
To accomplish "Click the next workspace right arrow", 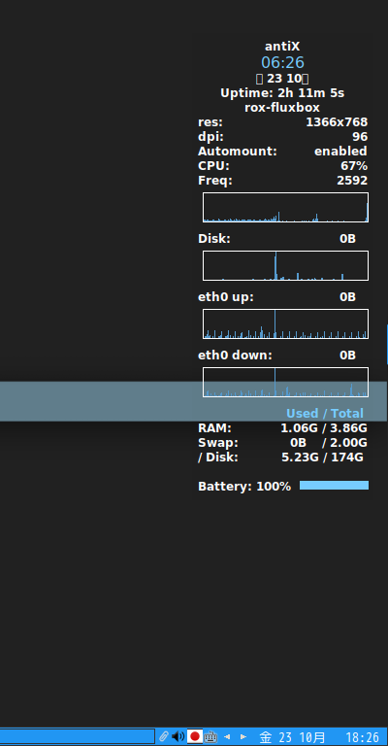I will tap(243, 737).
